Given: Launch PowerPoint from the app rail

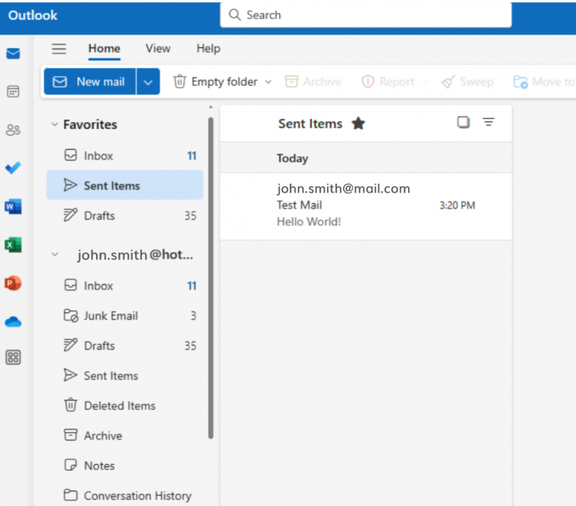Looking at the screenshot, I should pyautogui.click(x=13, y=283).
